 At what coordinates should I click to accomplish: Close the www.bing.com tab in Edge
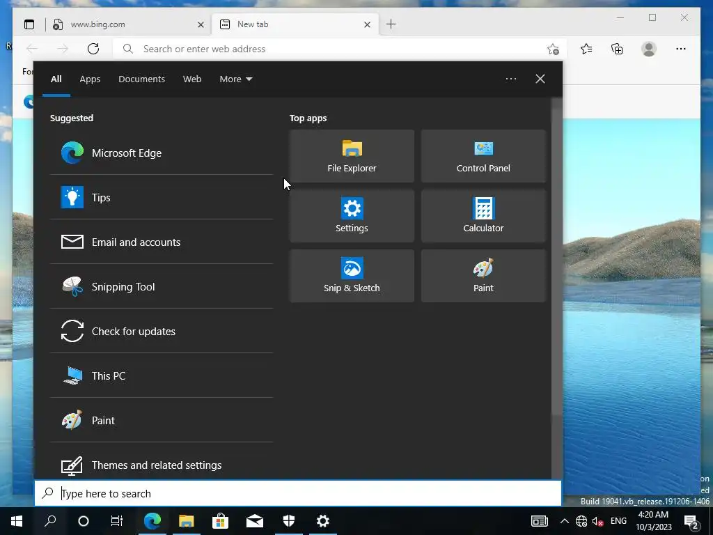tap(201, 24)
